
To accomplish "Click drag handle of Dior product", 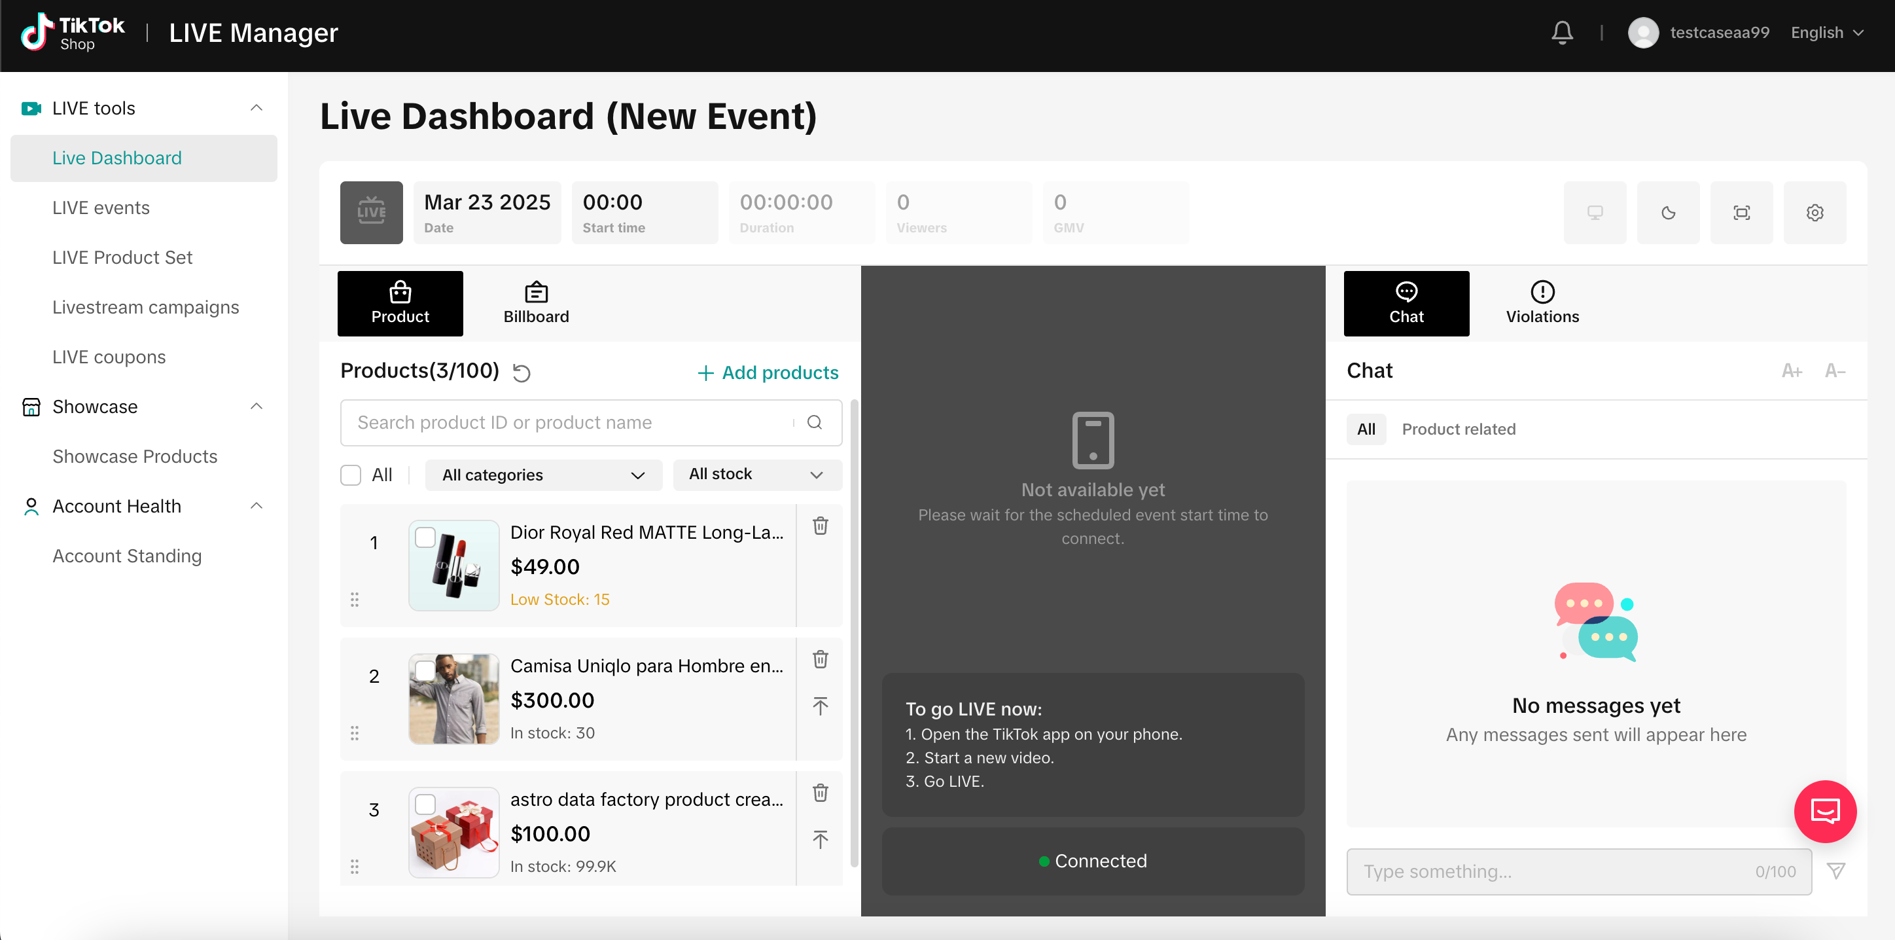I will click(x=355, y=599).
